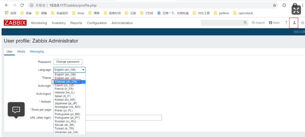
Task: Open the 语雀 bookmark folder
Action: [x=26, y=13]
